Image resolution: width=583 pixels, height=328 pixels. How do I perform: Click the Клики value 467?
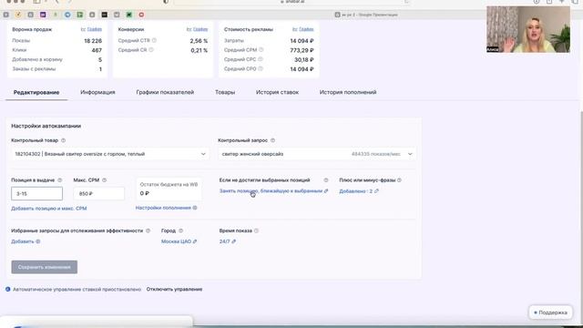coord(97,50)
